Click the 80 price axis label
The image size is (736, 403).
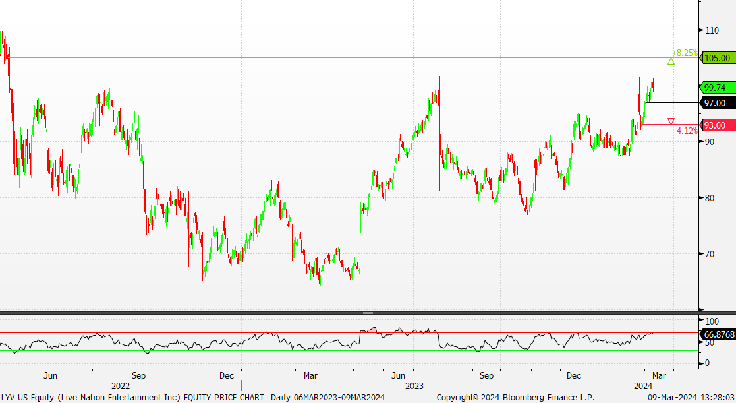pos(709,198)
